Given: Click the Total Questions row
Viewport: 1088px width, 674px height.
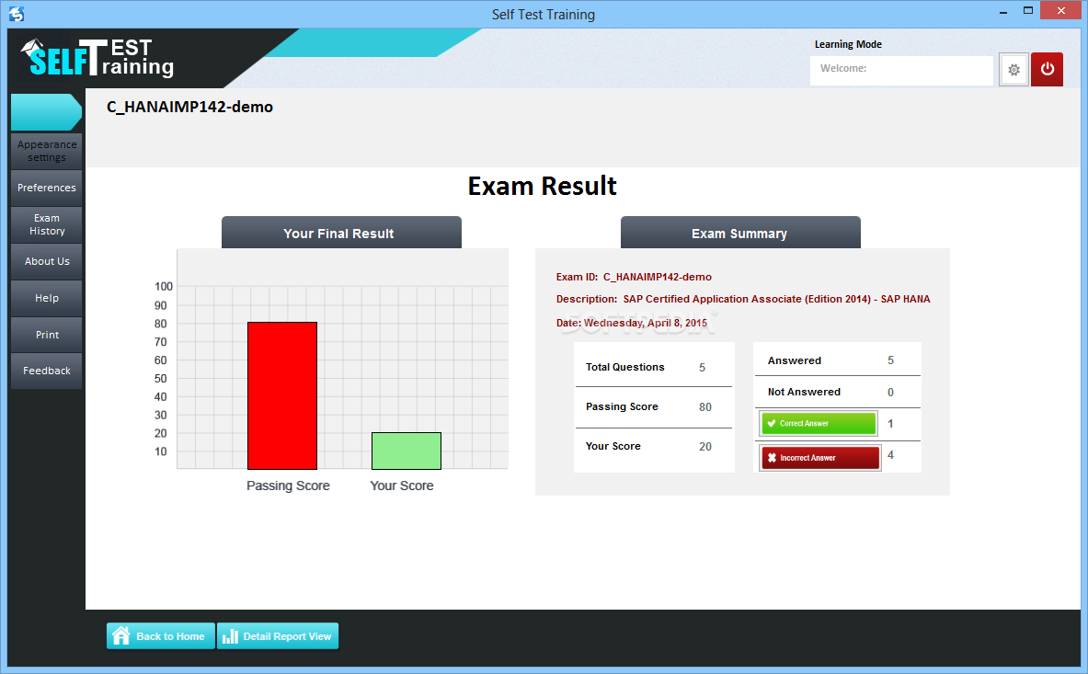Looking at the screenshot, I should click(653, 367).
